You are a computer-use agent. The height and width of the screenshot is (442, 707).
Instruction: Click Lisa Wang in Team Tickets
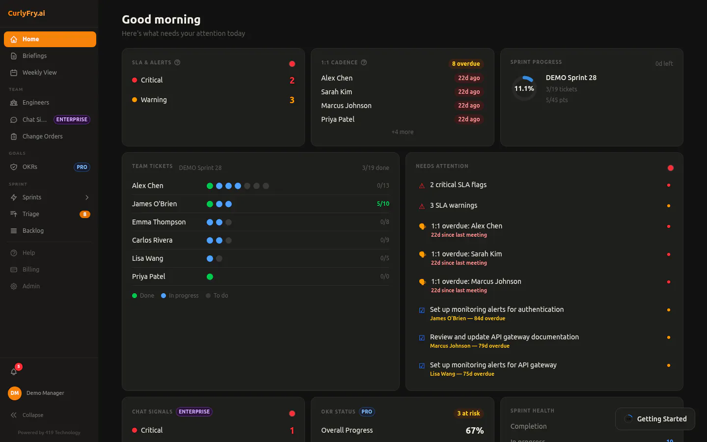coord(147,258)
